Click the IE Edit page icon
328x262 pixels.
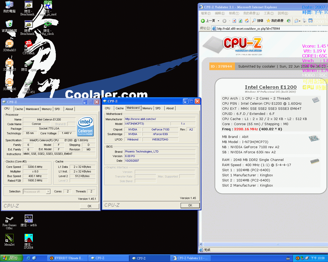tap(311, 21)
